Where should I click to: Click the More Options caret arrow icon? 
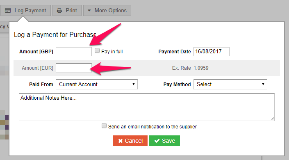(89, 11)
